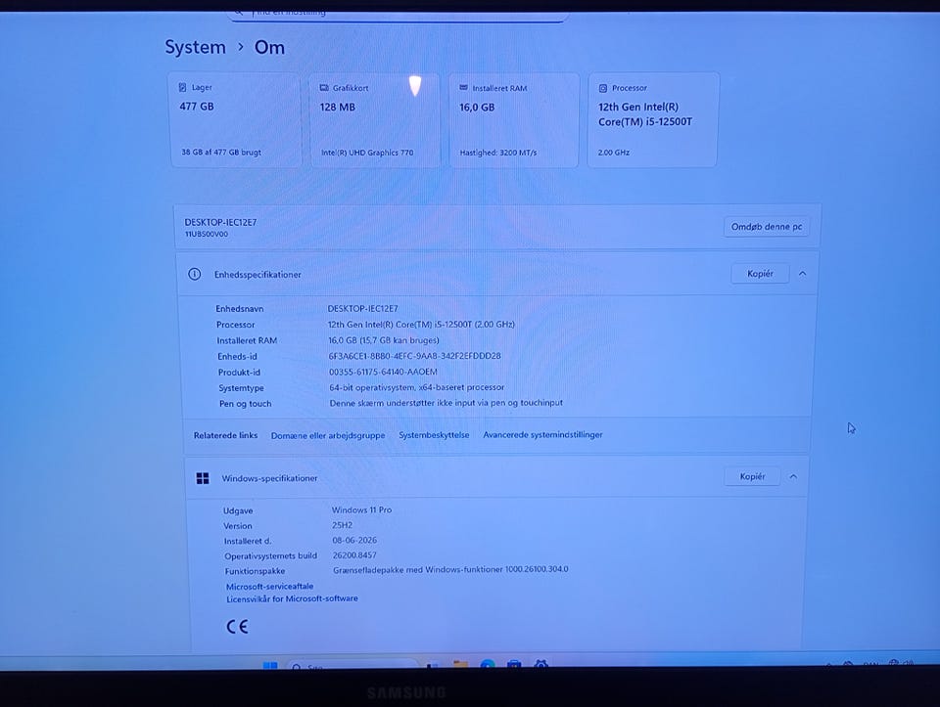This screenshot has width=940, height=707.
Task: Click the Installeret RAM card icon
Action: [x=463, y=88]
